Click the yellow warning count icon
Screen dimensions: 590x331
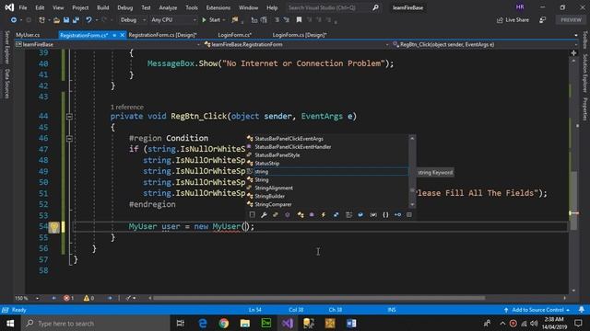[x=87, y=298]
